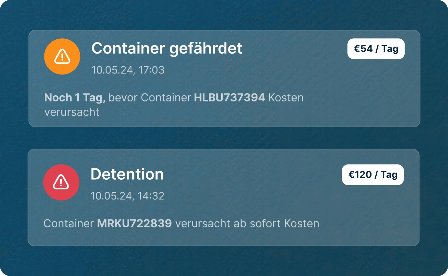Click the timestamp '10.05.24, 17:03'

(129, 70)
